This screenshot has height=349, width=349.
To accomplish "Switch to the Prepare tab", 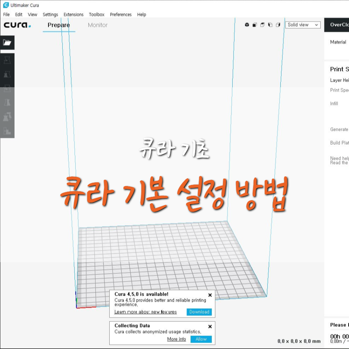I will tap(59, 25).
